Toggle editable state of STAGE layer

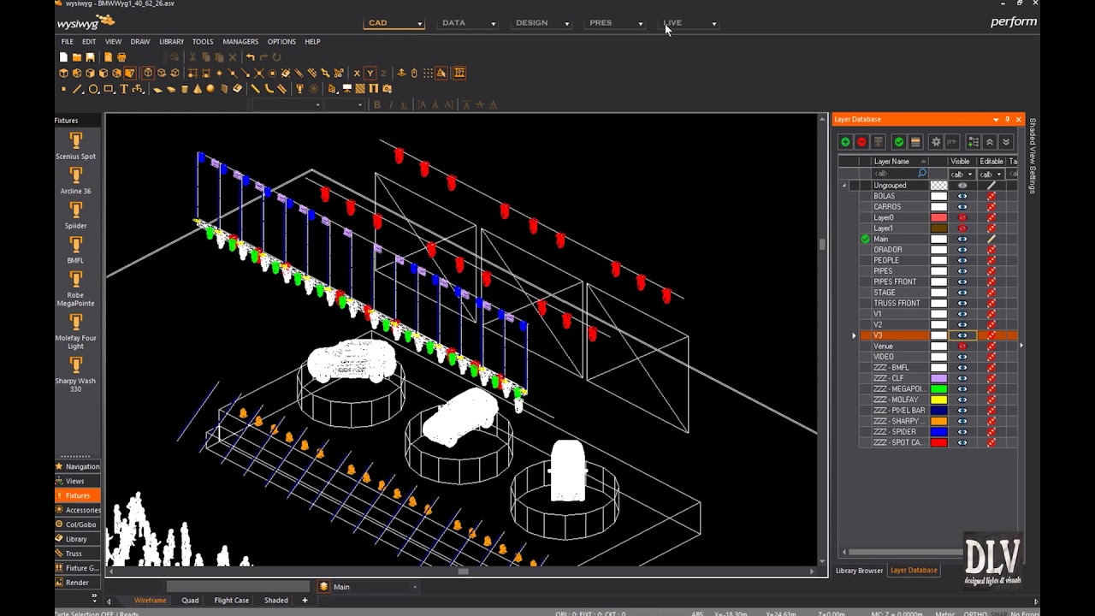tap(991, 293)
